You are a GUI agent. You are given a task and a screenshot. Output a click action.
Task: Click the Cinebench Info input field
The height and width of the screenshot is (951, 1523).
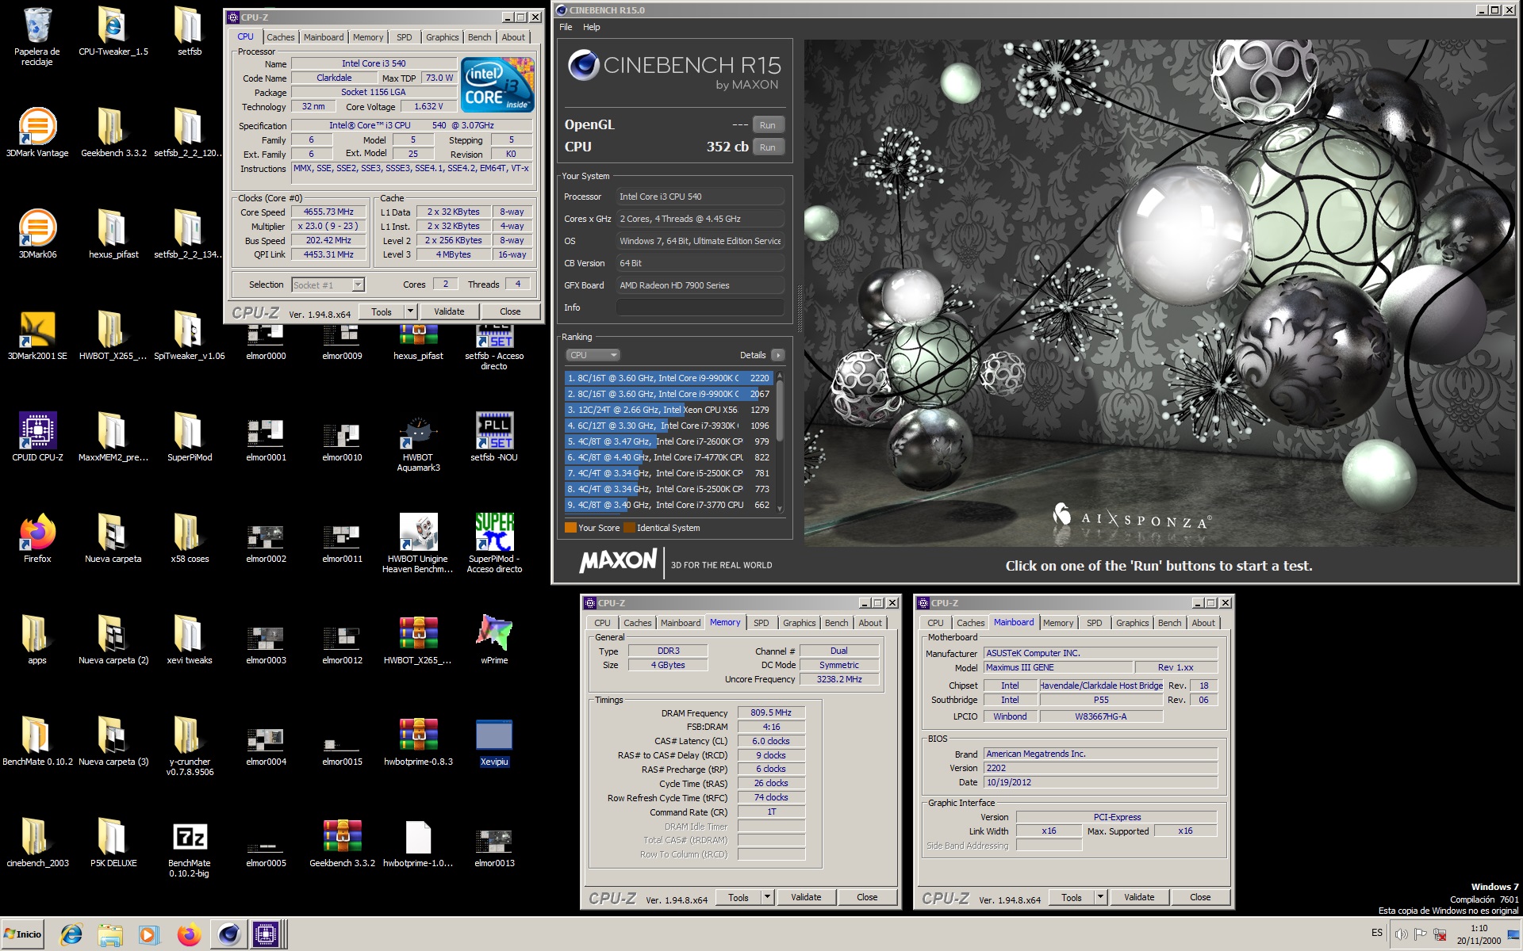700,307
